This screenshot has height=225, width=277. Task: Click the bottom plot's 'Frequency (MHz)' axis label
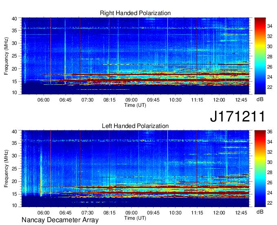click(x=6, y=169)
